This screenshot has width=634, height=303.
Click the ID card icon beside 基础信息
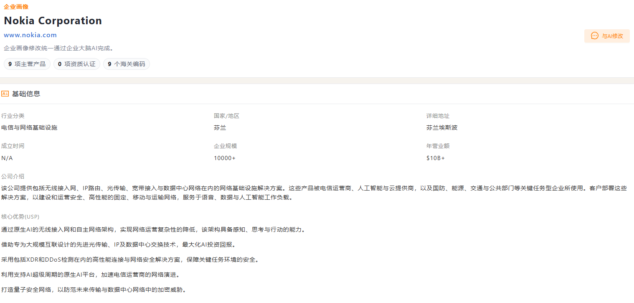tap(5, 94)
